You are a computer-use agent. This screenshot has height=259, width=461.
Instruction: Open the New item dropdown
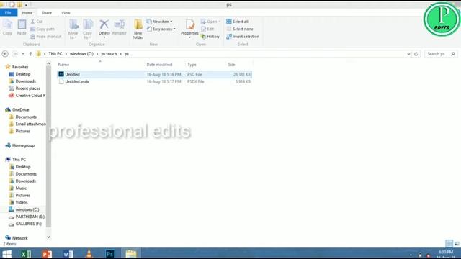click(159, 22)
